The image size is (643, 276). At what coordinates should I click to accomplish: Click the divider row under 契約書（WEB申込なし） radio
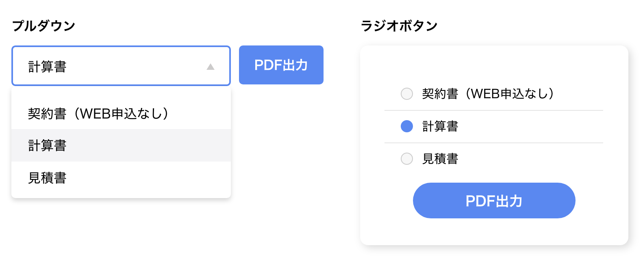tap(494, 110)
